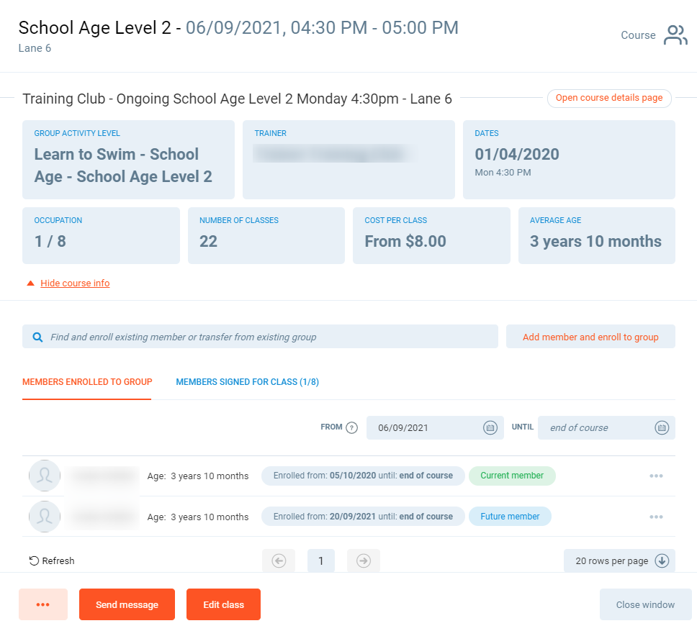Open options menu for the current member

pyautogui.click(x=655, y=476)
